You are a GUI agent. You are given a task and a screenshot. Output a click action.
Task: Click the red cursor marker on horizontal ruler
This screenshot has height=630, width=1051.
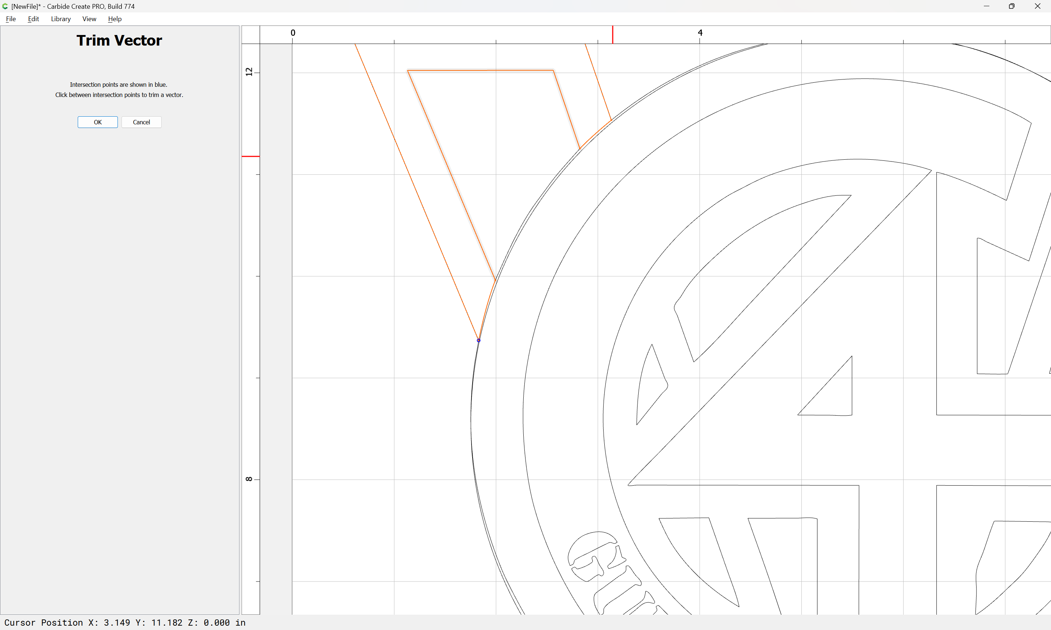coord(613,35)
